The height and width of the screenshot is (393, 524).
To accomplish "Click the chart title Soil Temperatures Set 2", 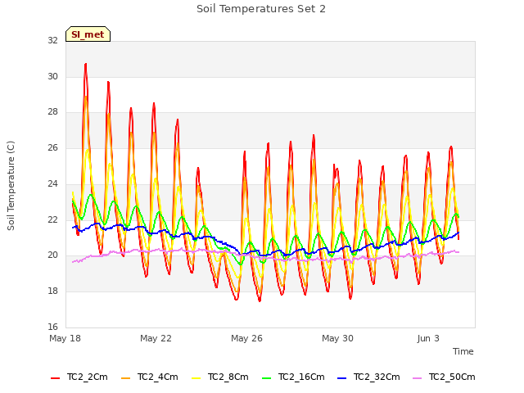I will 261,9.
